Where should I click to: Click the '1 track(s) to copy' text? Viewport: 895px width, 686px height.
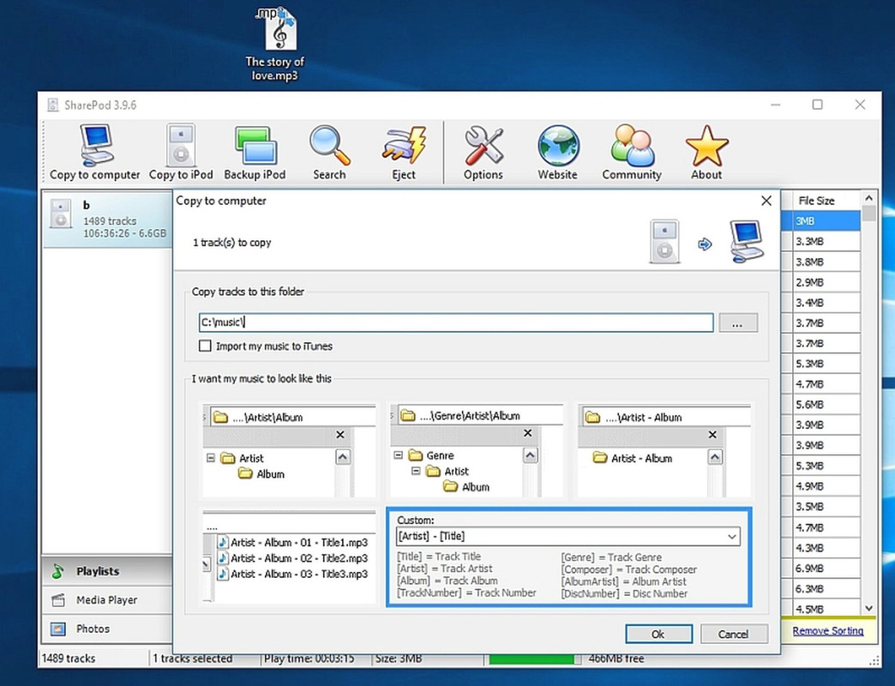(x=231, y=243)
